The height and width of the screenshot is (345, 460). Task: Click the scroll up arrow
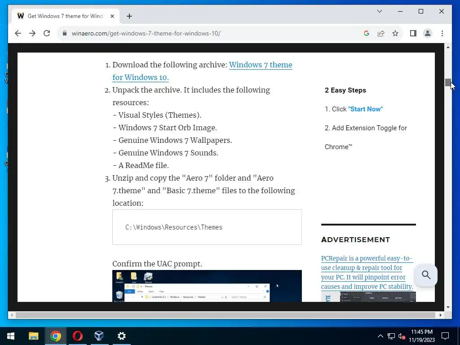[x=448, y=47]
